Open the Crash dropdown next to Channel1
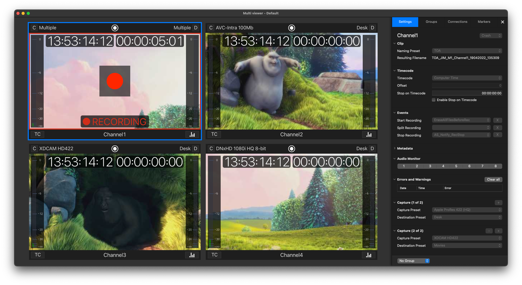This screenshot has width=522, height=285. [491, 36]
